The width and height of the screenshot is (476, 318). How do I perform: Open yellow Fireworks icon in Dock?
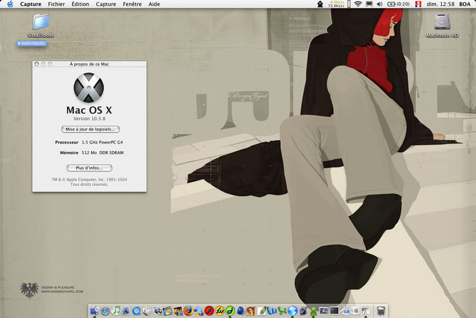[x=220, y=311]
